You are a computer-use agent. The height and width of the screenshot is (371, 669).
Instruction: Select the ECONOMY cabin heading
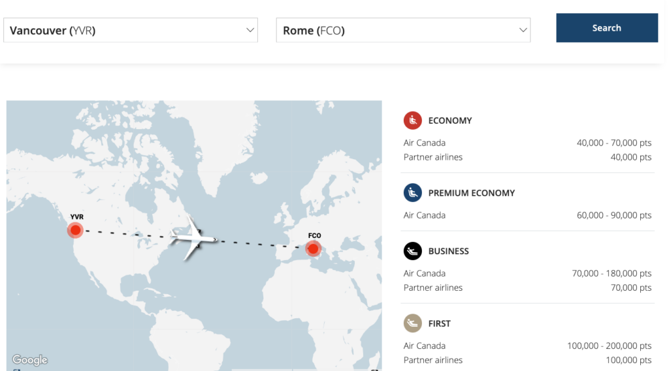tap(450, 121)
